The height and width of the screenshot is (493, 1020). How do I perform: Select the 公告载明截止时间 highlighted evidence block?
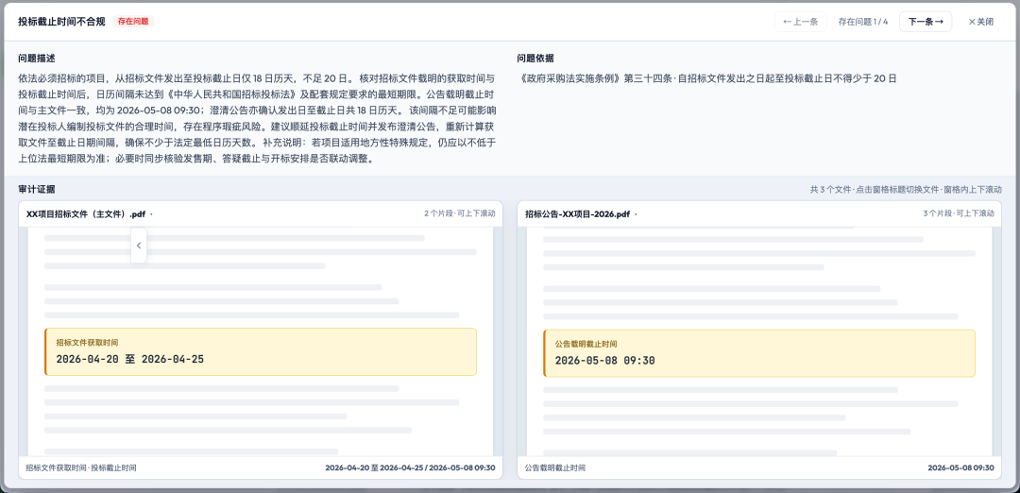click(759, 353)
